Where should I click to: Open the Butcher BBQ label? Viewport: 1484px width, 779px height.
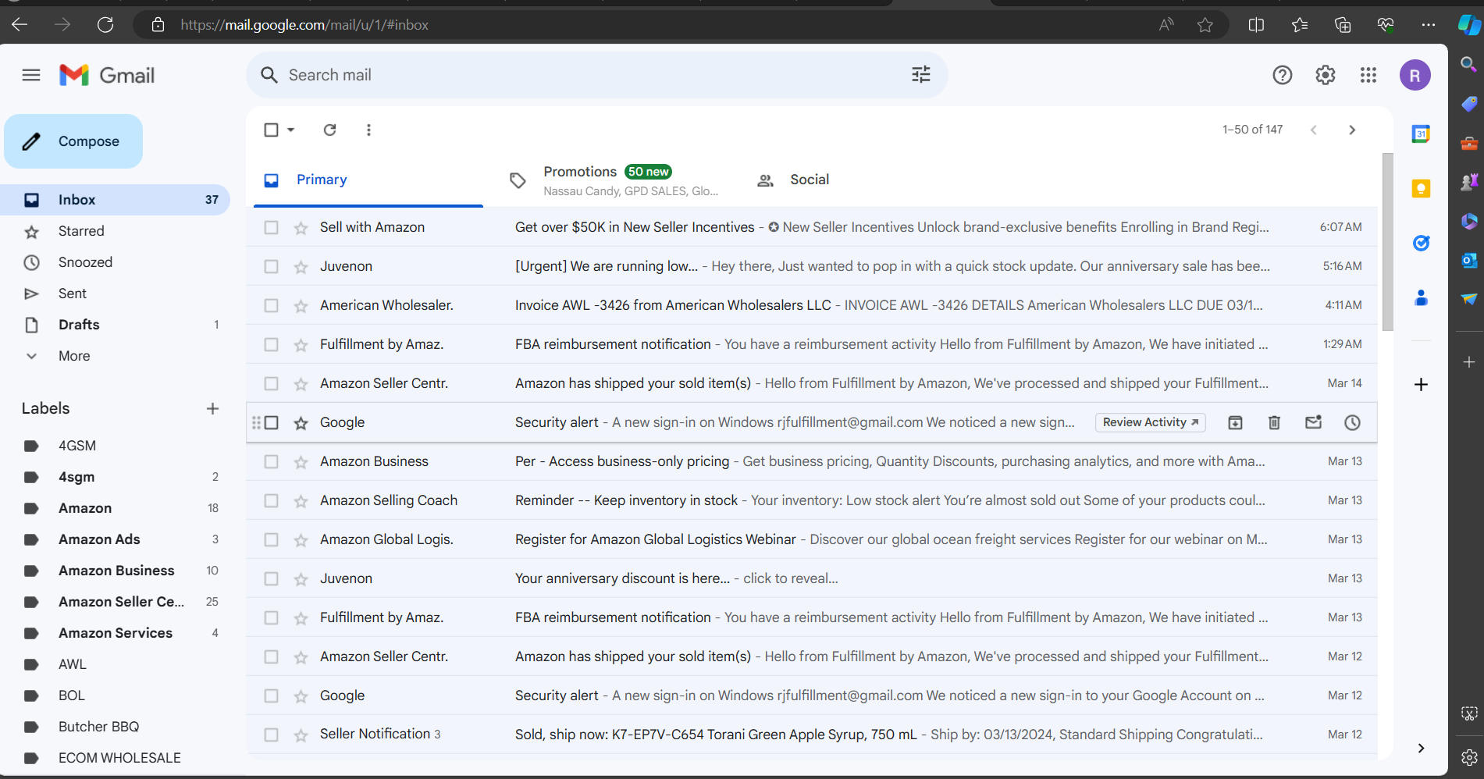tap(98, 727)
